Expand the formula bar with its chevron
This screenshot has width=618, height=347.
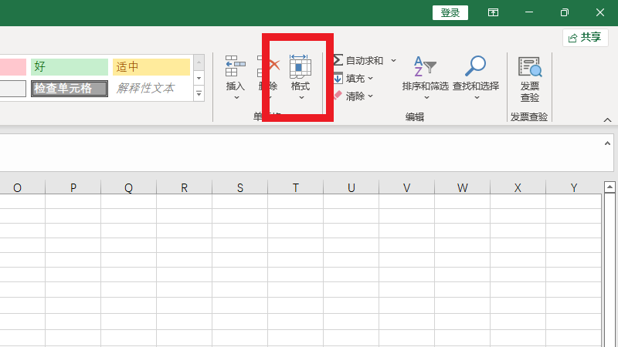(607, 143)
